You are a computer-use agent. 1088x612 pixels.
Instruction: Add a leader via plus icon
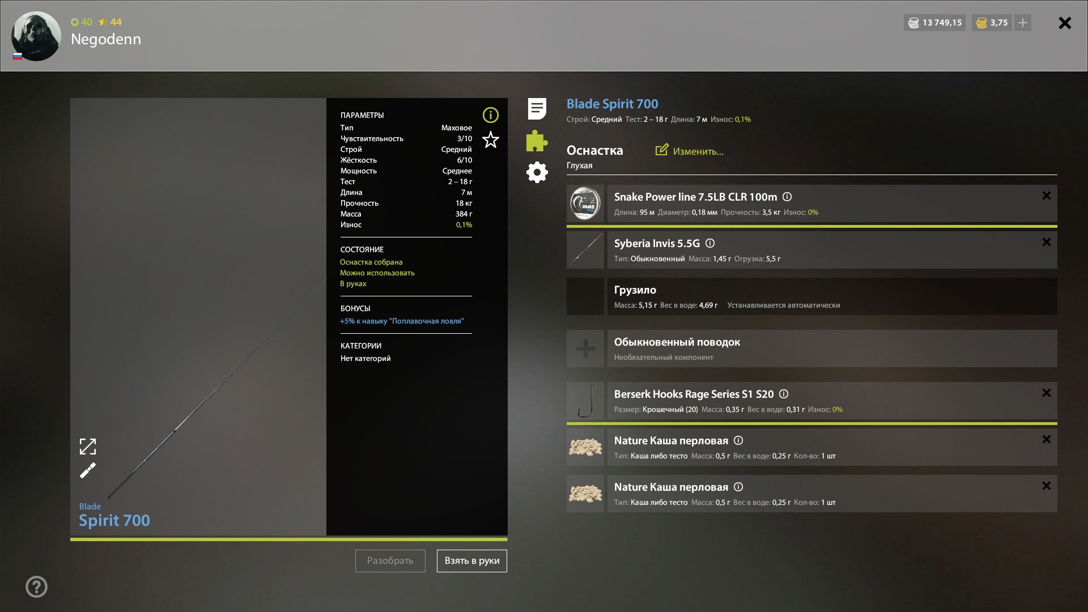(x=585, y=348)
